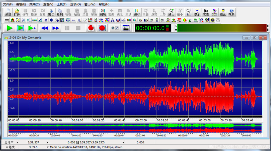Copy audio with the 复制 icon

[60, 12]
